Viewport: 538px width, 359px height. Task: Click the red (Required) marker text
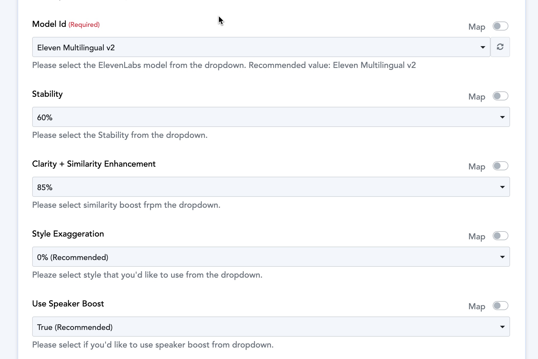click(84, 25)
